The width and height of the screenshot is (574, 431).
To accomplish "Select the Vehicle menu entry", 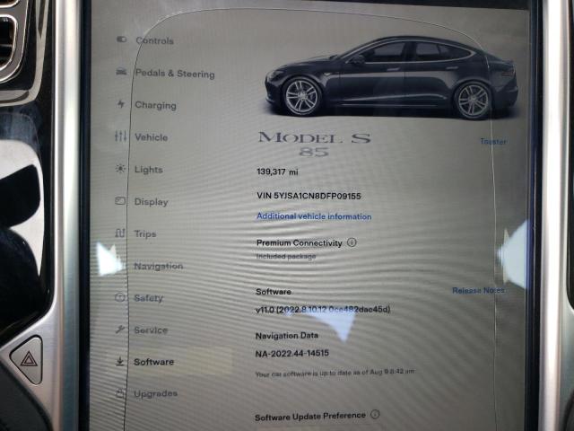I will pos(152,137).
